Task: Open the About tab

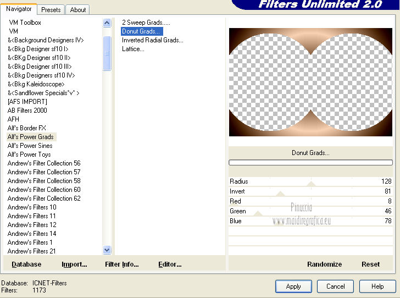Action: pyautogui.click(x=78, y=10)
